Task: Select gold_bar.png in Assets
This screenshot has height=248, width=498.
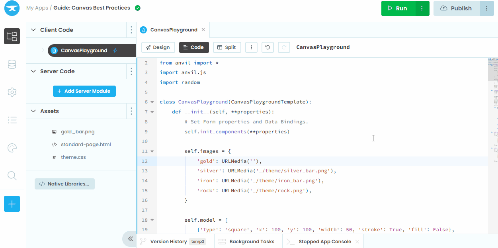Action: (78, 132)
